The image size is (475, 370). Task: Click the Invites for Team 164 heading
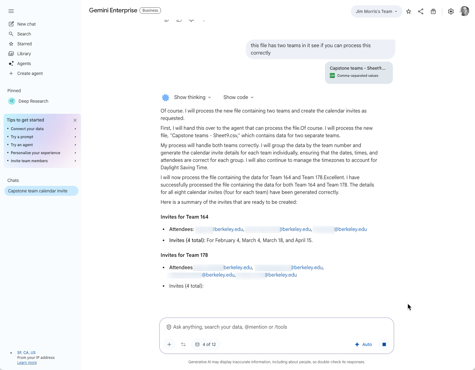[x=184, y=217]
